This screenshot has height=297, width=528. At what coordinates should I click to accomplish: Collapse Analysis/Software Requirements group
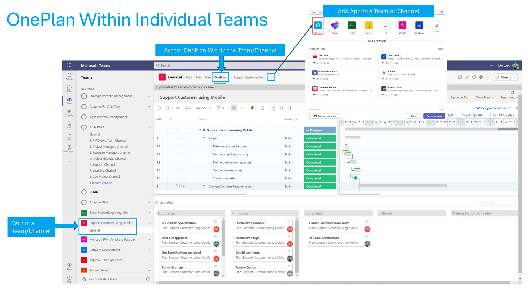[204, 186]
